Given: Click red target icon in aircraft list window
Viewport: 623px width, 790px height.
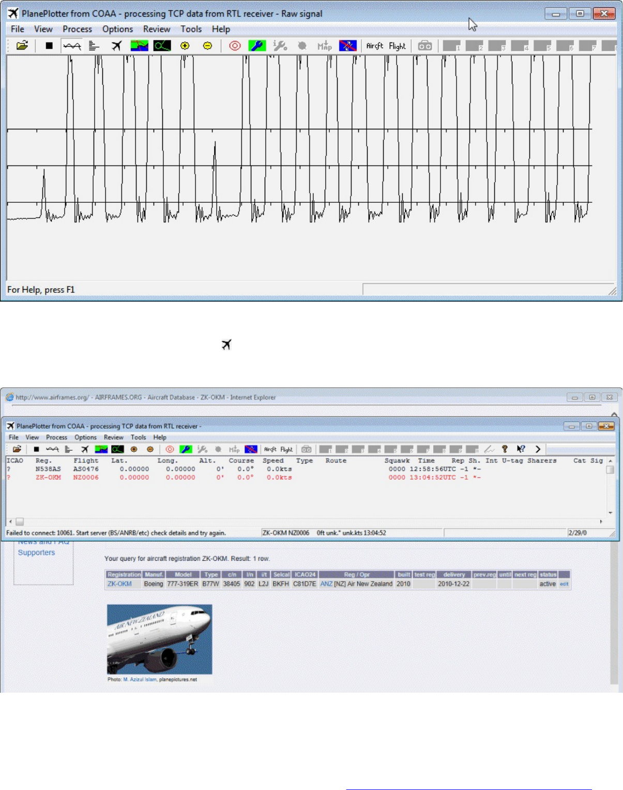Looking at the screenshot, I should click(170, 449).
